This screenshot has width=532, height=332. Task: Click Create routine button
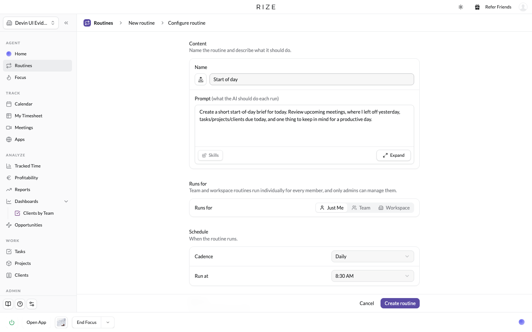(x=400, y=303)
